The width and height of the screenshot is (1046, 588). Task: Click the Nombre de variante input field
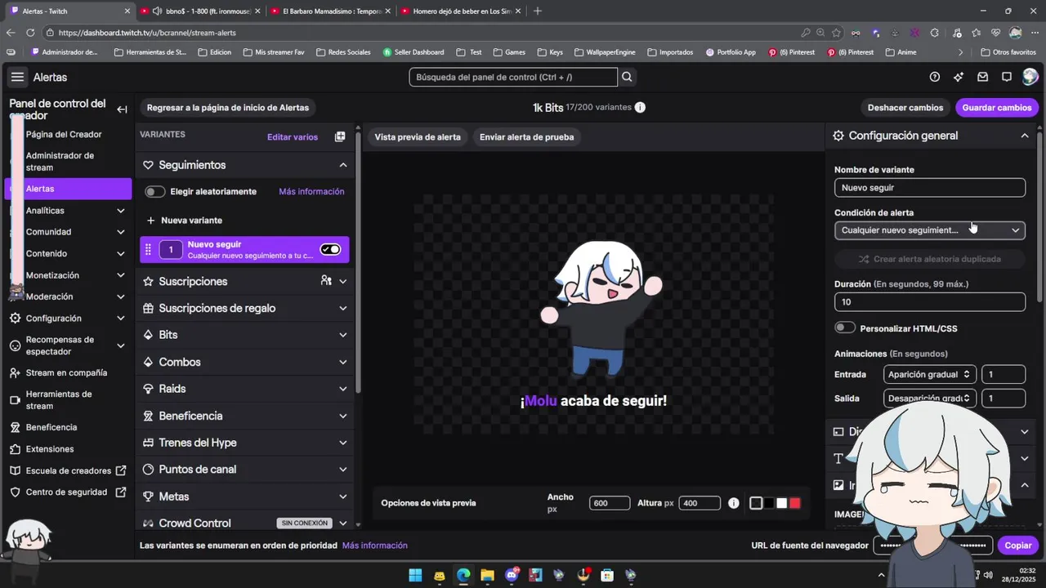point(930,188)
